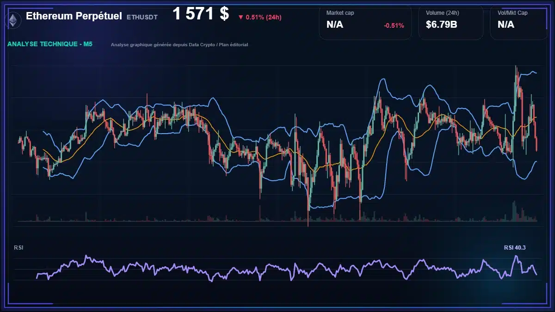Click the Market cap N/A value
555x312 pixels.
coord(335,25)
